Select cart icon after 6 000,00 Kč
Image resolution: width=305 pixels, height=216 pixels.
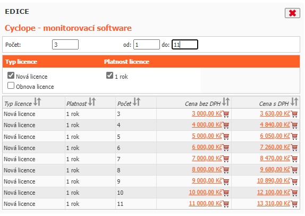click(226, 147)
